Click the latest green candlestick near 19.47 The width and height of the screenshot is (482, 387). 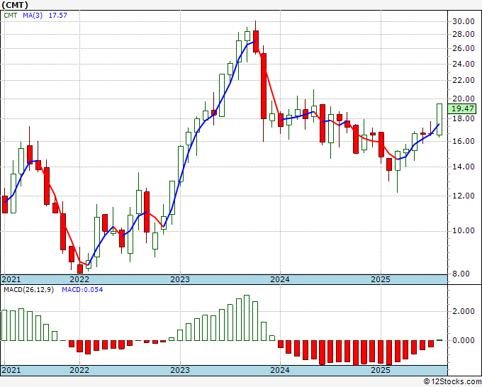click(439, 120)
